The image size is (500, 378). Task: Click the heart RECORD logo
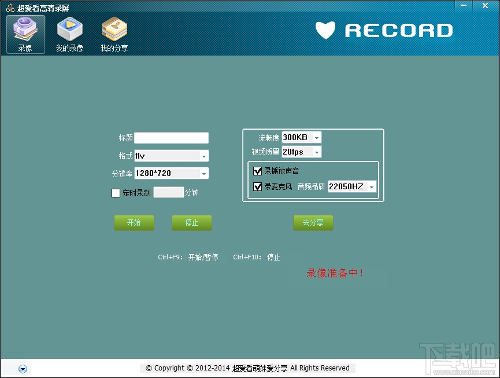coord(384,30)
